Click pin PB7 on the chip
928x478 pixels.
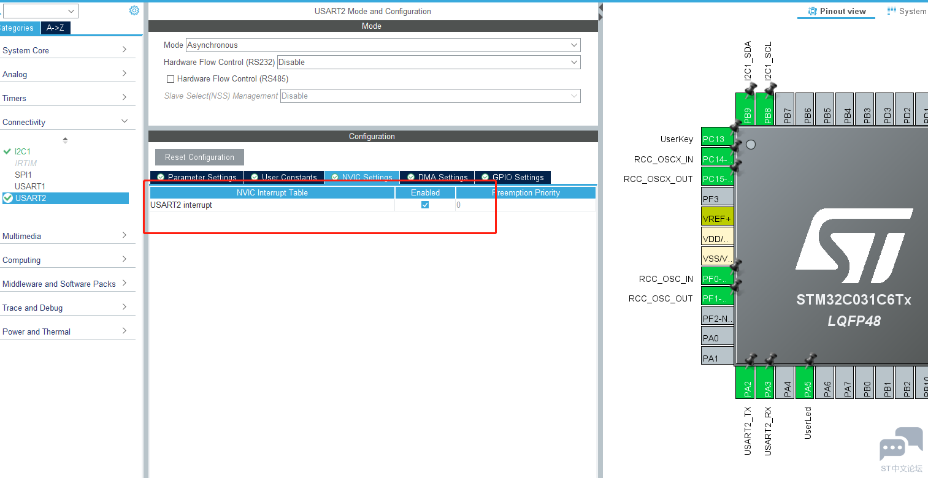(785, 110)
